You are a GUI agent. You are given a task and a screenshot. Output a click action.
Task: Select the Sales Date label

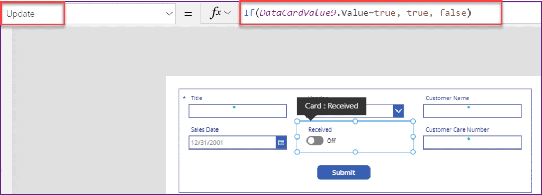[205, 130]
